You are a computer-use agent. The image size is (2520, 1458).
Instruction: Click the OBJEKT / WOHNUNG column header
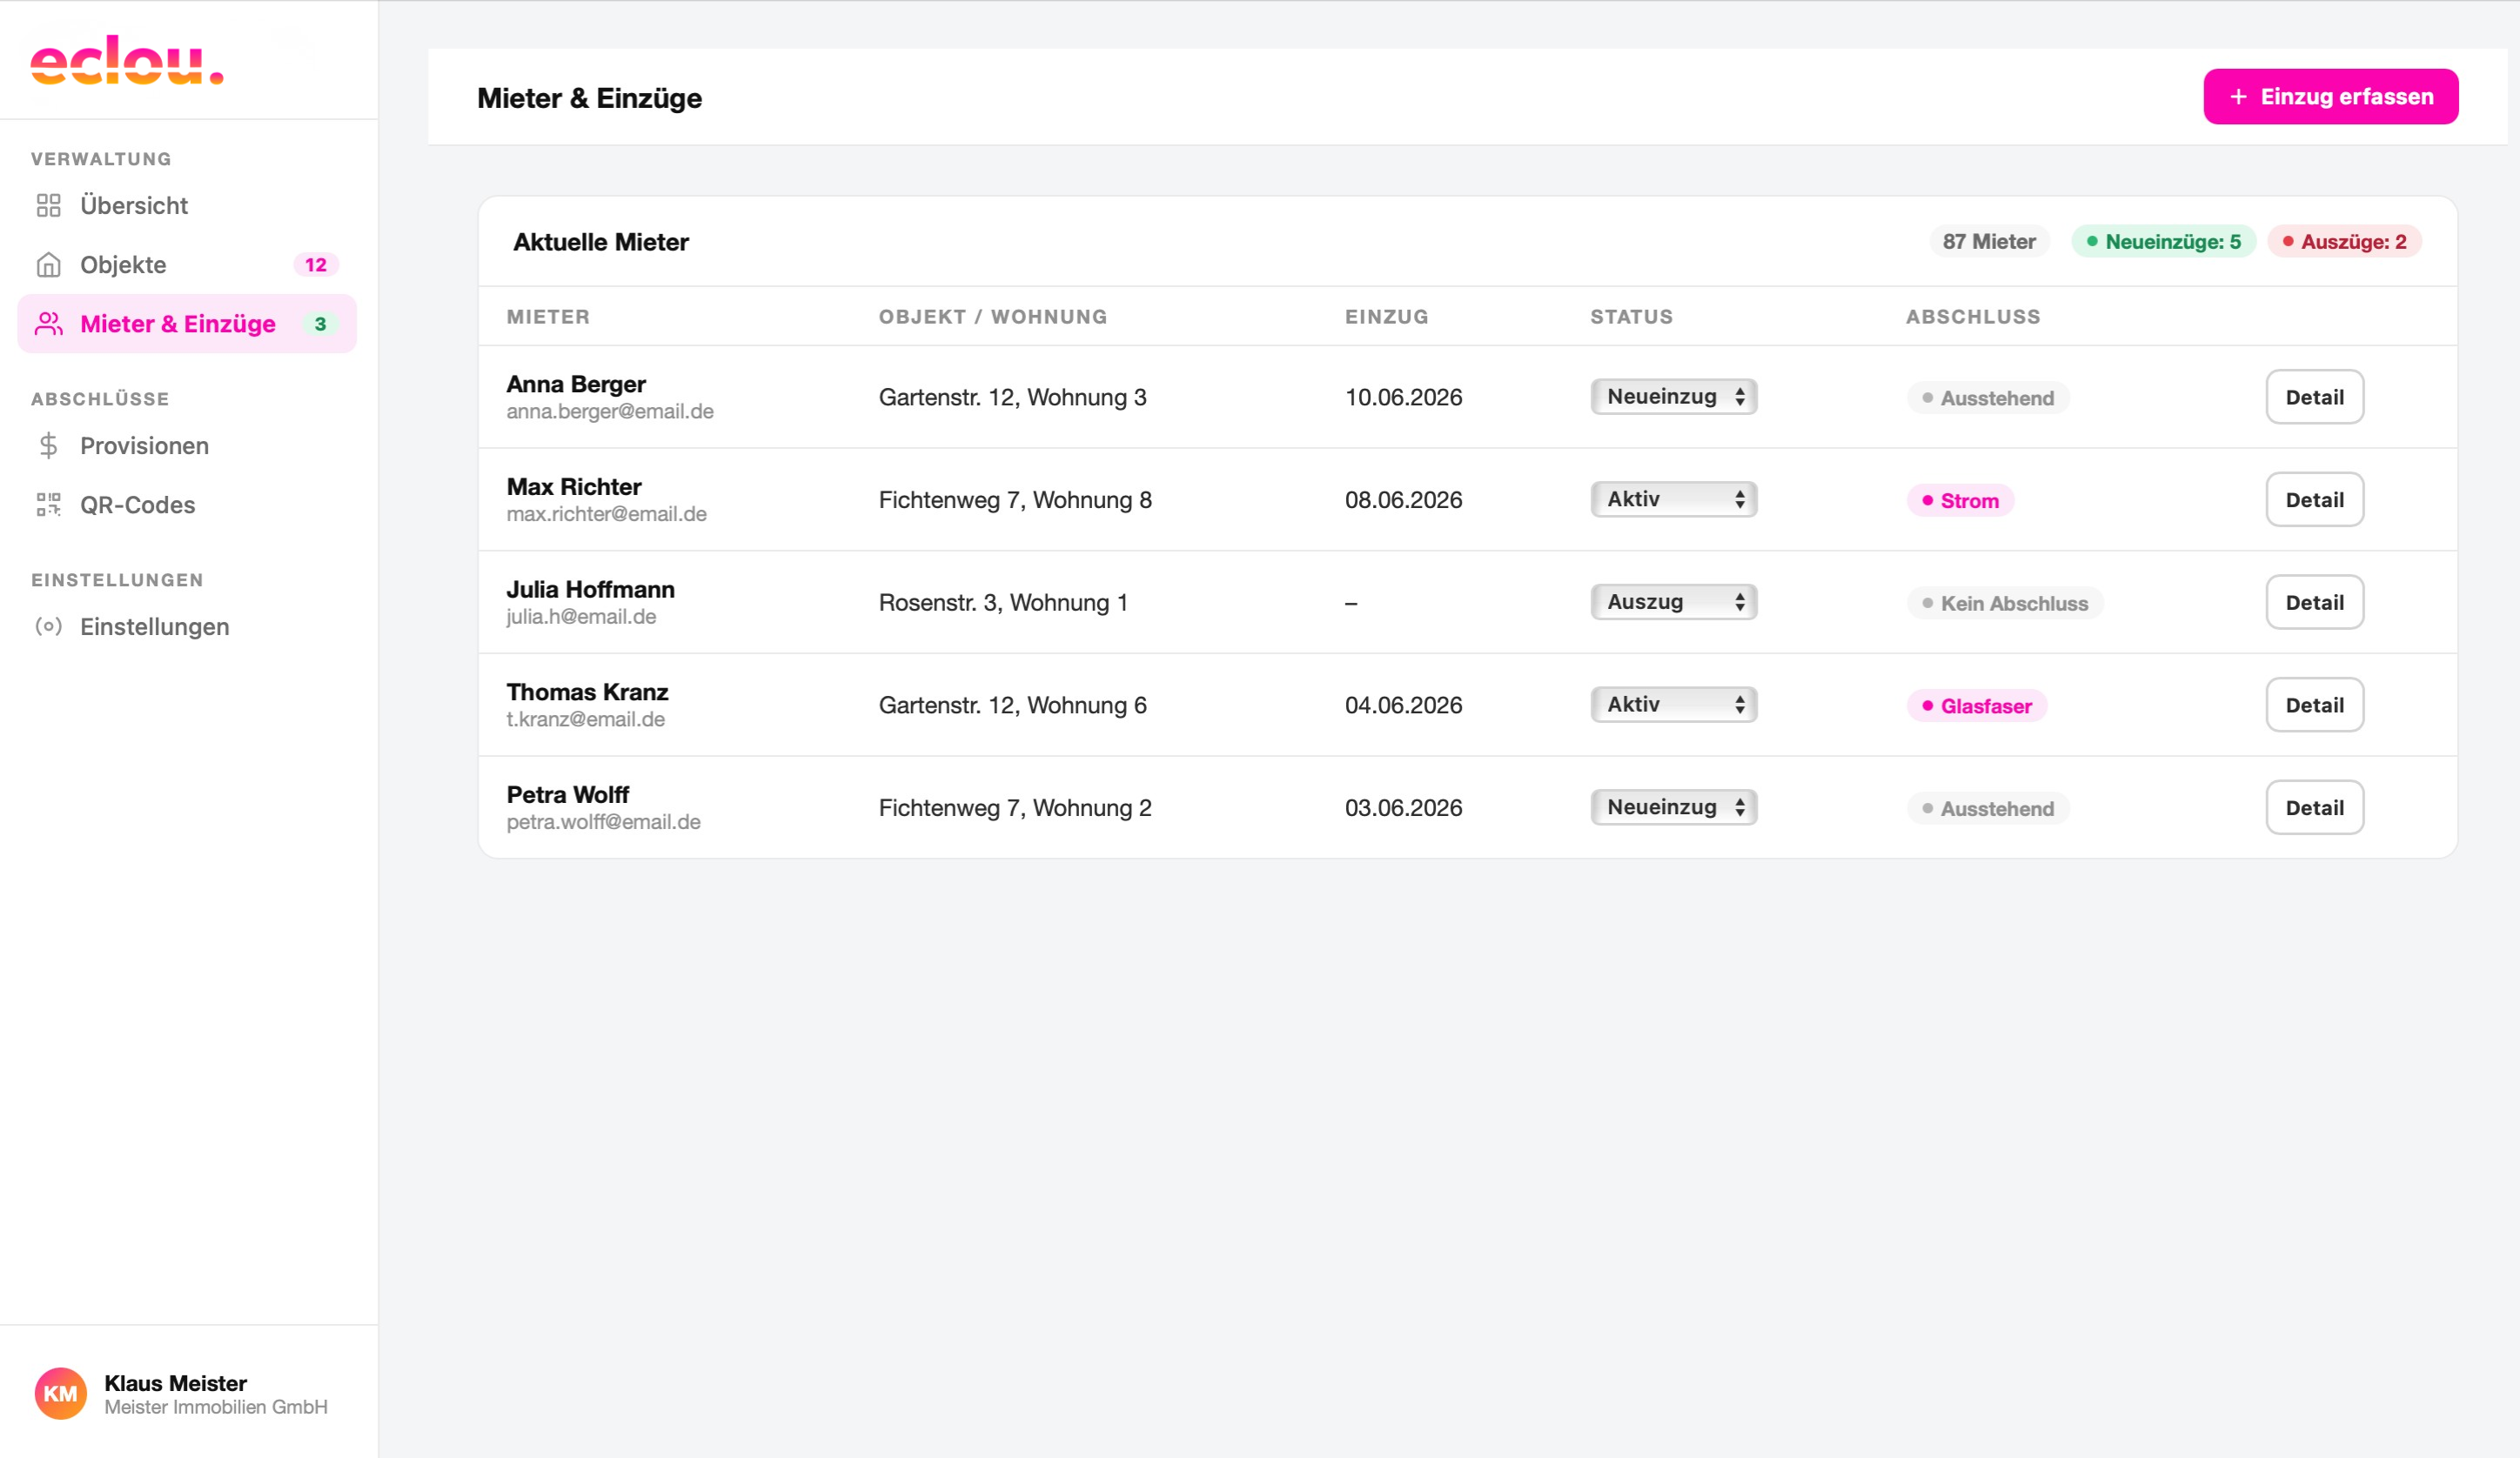[993, 317]
